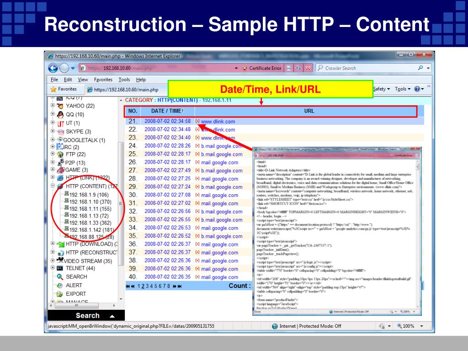Select host 192.168.1.33 (362) in the tree
This screenshot has width=468, height=351.
(x=90, y=223)
